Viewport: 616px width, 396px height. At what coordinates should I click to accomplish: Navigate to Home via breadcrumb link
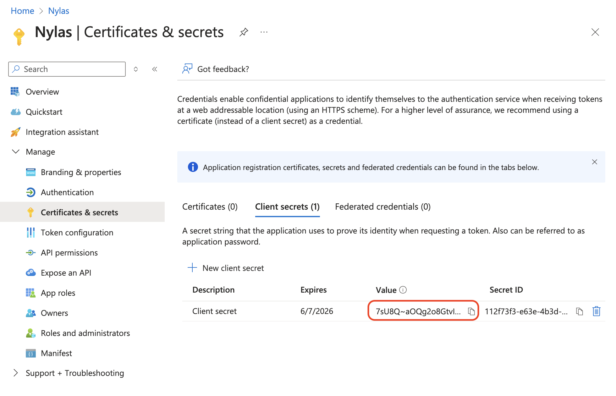point(22,11)
